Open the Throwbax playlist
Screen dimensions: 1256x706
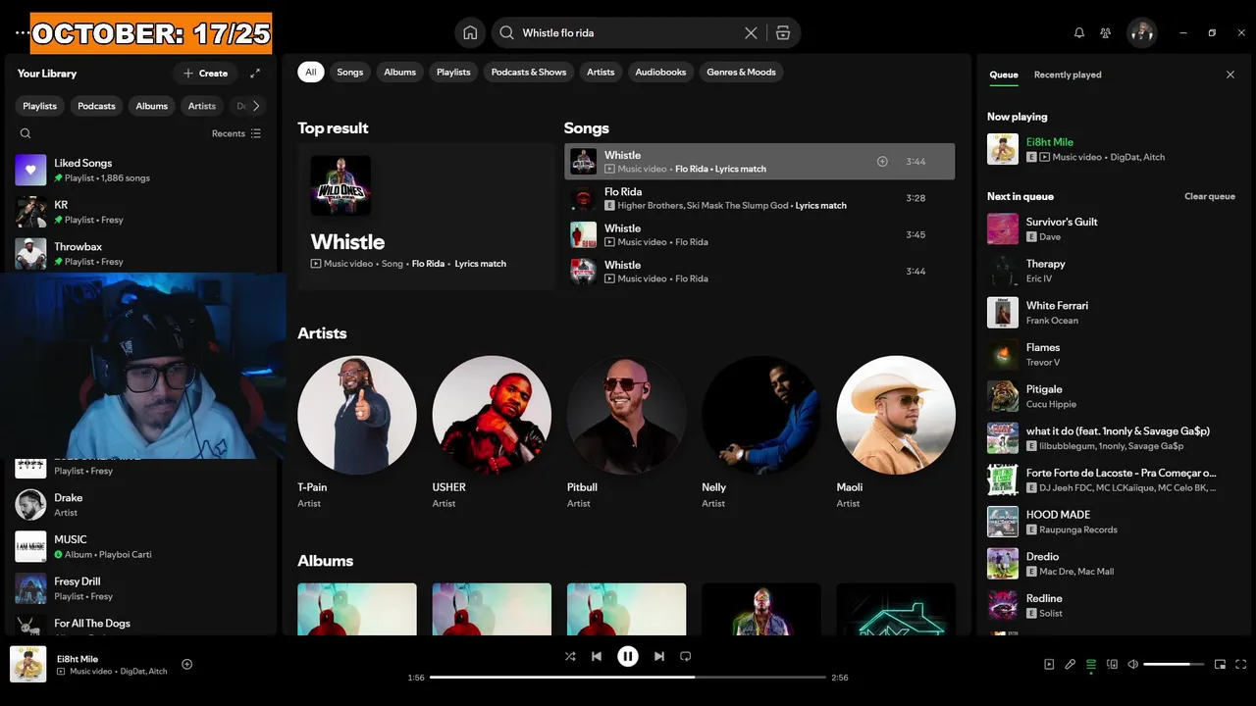141,254
